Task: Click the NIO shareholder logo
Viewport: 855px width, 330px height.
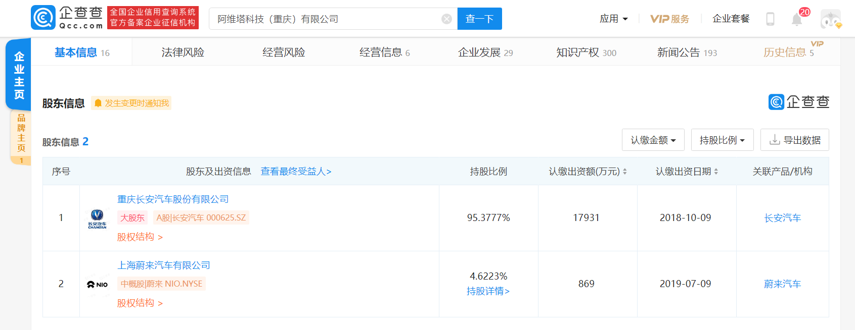Action: point(97,285)
